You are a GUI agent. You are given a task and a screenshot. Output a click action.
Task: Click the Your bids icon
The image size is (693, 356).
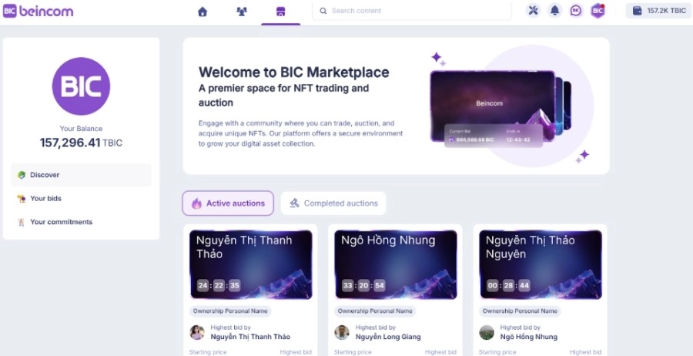coord(22,199)
